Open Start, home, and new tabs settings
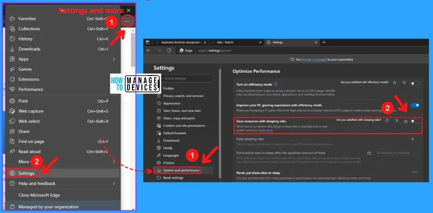Image resolution: width=433 pixels, height=213 pixels. click(182, 111)
